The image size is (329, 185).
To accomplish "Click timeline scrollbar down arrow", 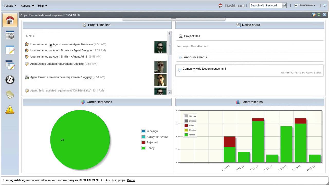I will (169, 92).
